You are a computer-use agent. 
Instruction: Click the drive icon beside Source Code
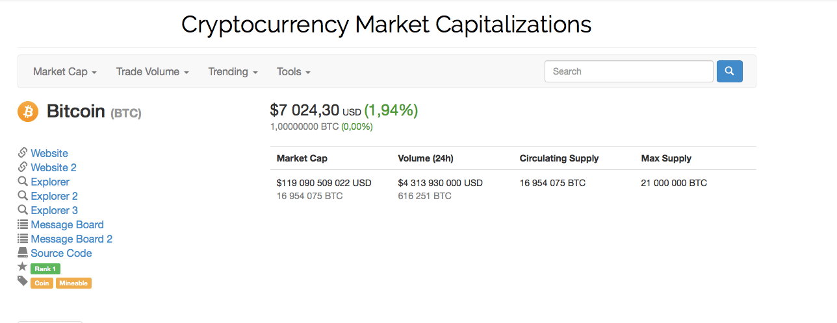click(23, 253)
